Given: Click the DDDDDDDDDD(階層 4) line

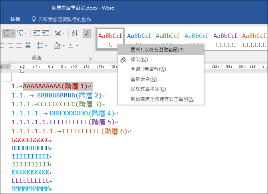Looking at the screenshot, I should [82, 113].
